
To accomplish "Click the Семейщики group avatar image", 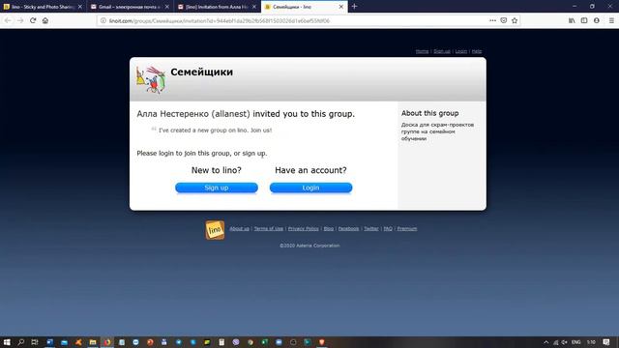I will [x=151, y=79].
